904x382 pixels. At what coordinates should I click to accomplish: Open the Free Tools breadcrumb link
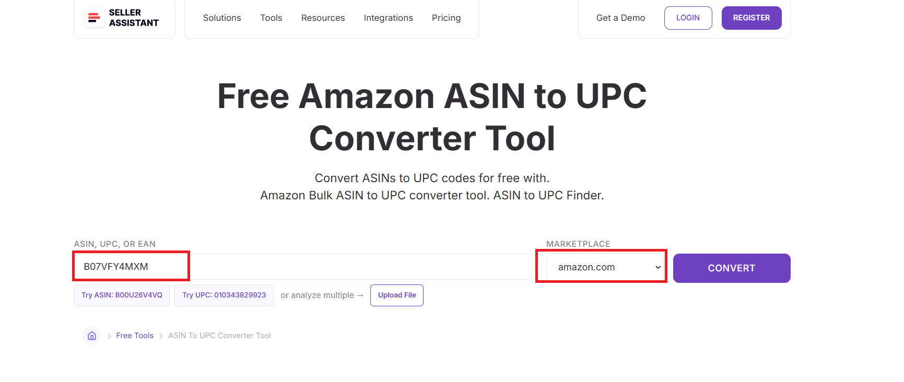point(134,336)
